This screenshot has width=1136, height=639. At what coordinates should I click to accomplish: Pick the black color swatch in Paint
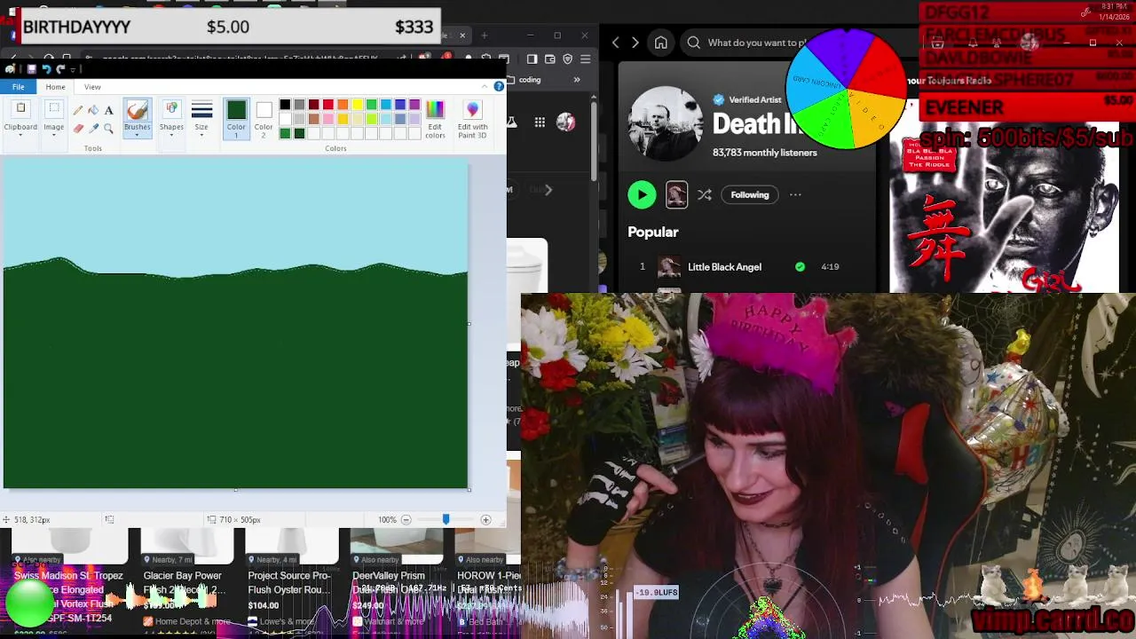(285, 105)
